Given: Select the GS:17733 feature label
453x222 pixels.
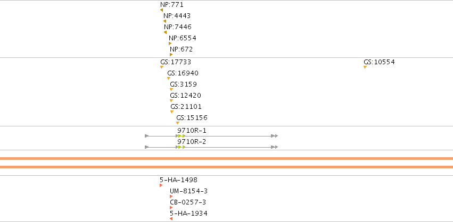Looking at the screenshot, I should pos(176,62).
